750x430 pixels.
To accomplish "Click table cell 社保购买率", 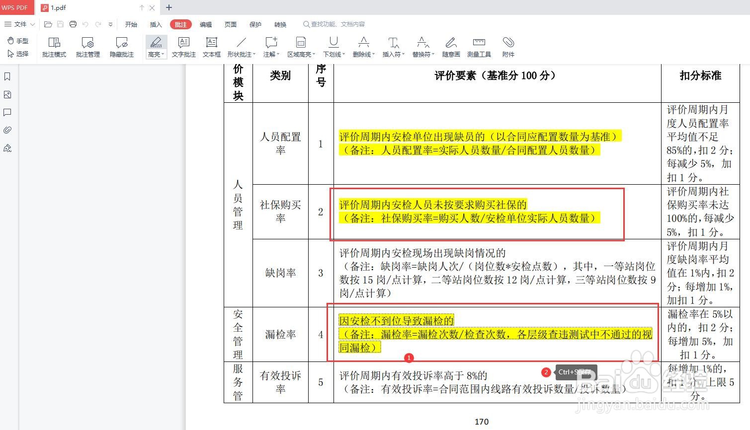I will (280, 212).
